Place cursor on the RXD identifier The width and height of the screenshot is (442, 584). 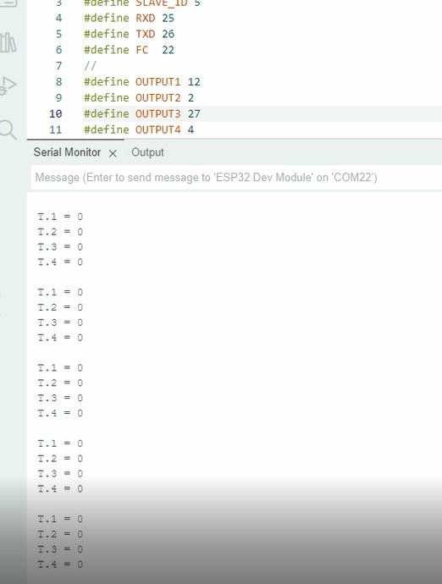pyautogui.click(x=145, y=18)
